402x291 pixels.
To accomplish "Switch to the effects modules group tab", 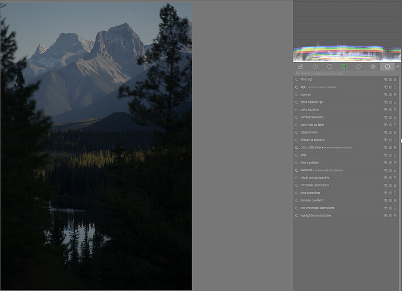I will [373, 66].
